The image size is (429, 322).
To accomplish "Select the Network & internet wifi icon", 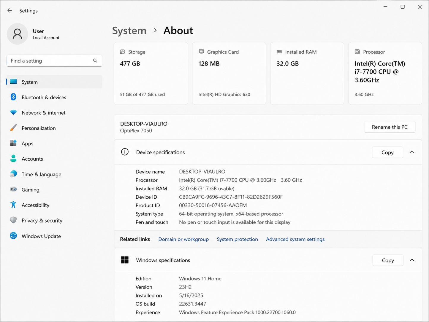I will tap(13, 112).
